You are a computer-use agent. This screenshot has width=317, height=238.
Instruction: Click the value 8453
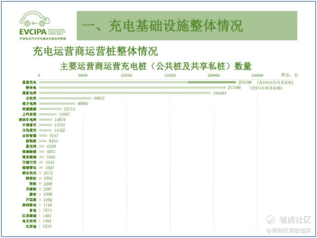(x=53, y=141)
